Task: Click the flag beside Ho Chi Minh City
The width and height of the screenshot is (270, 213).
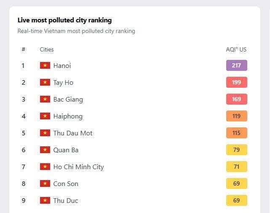Action: point(45,167)
